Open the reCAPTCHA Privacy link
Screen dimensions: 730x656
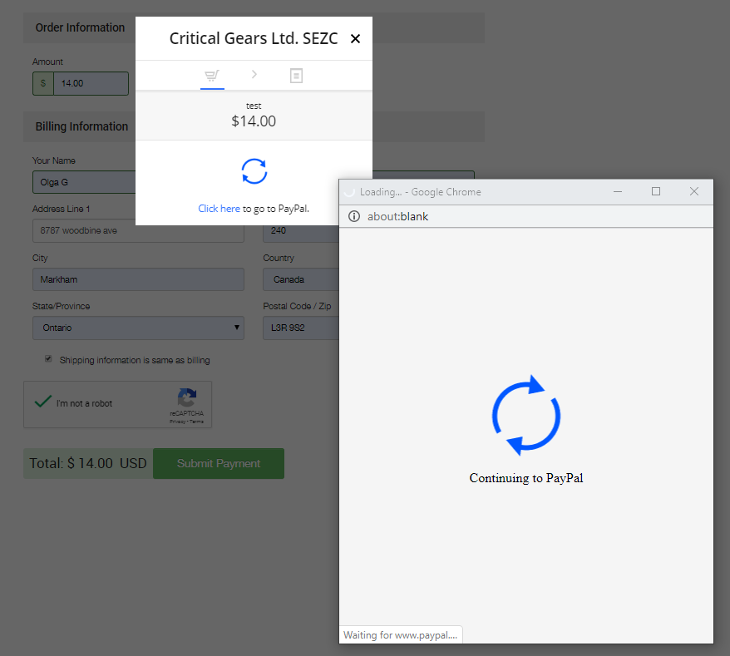(177, 422)
